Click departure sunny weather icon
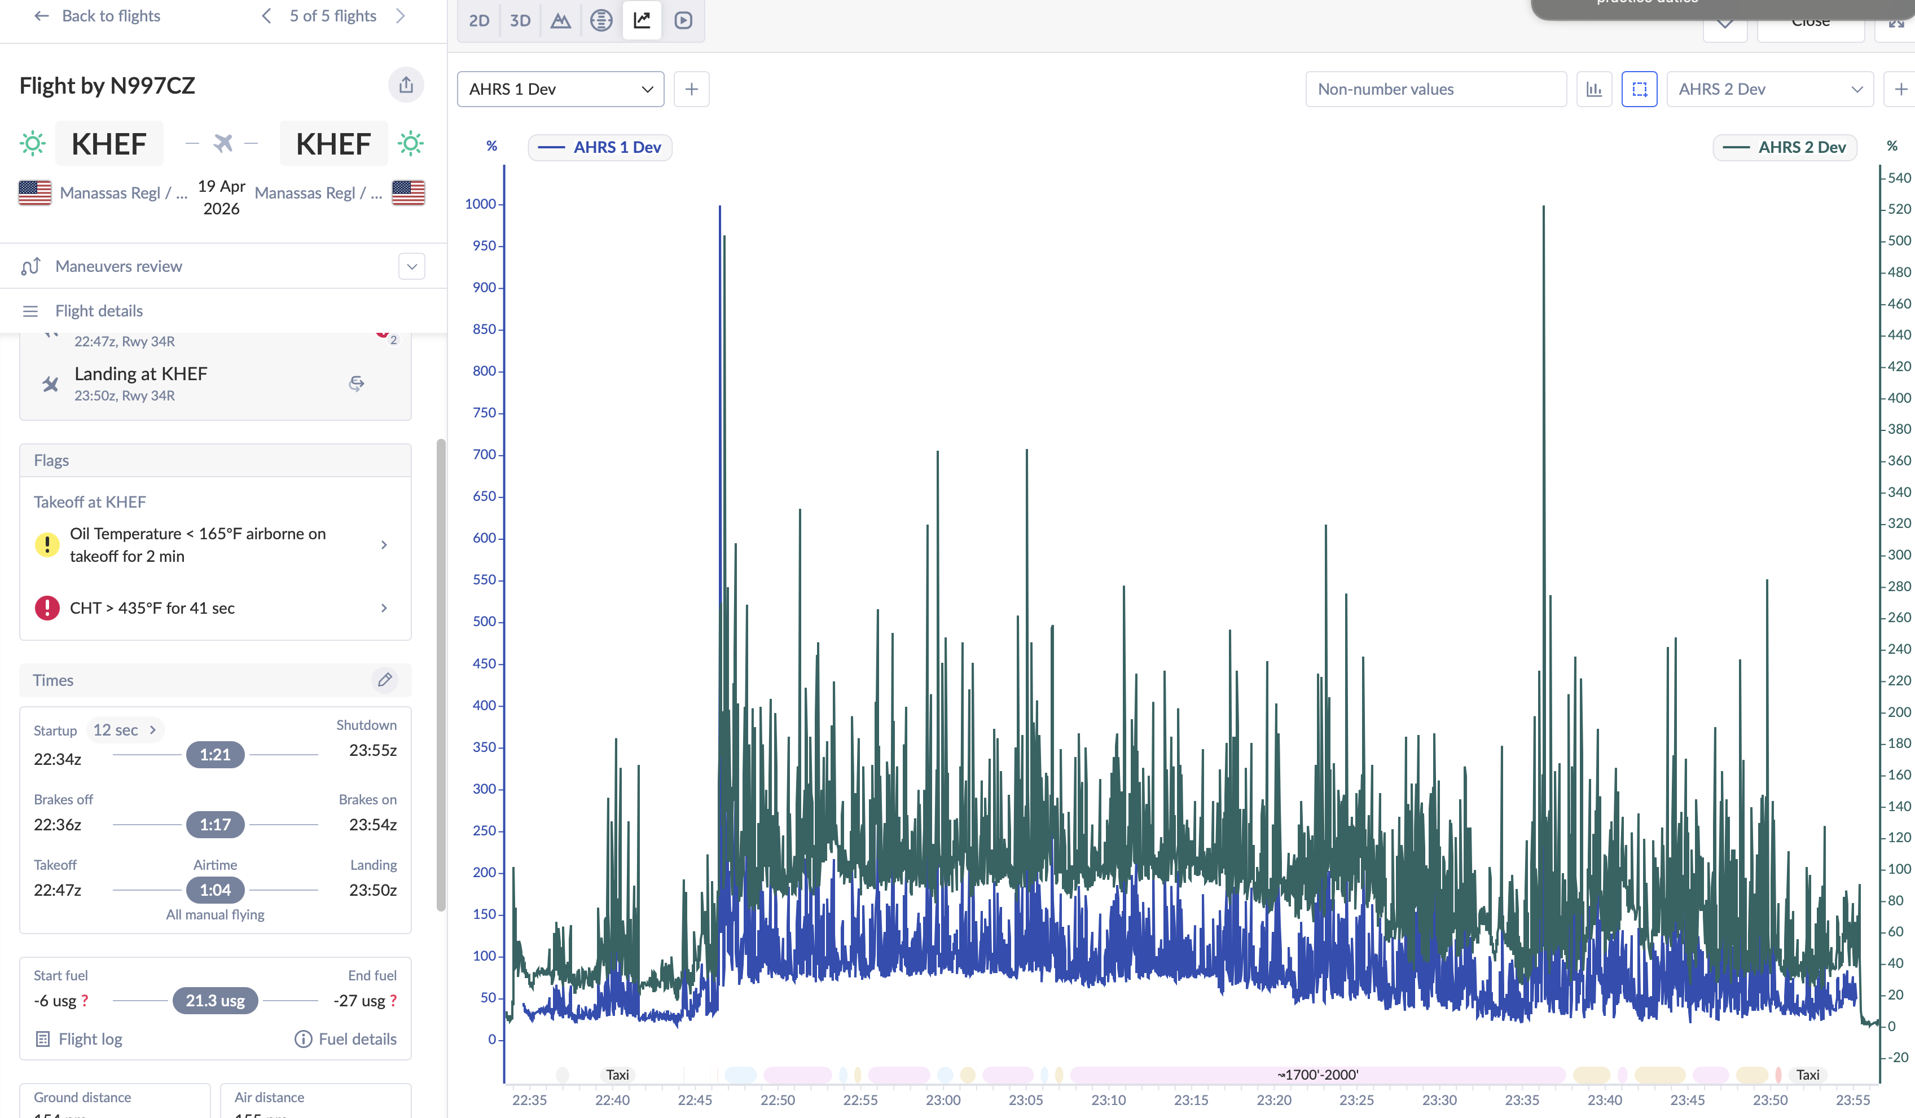Viewport: 1915px width, 1118px height. point(33,143)
